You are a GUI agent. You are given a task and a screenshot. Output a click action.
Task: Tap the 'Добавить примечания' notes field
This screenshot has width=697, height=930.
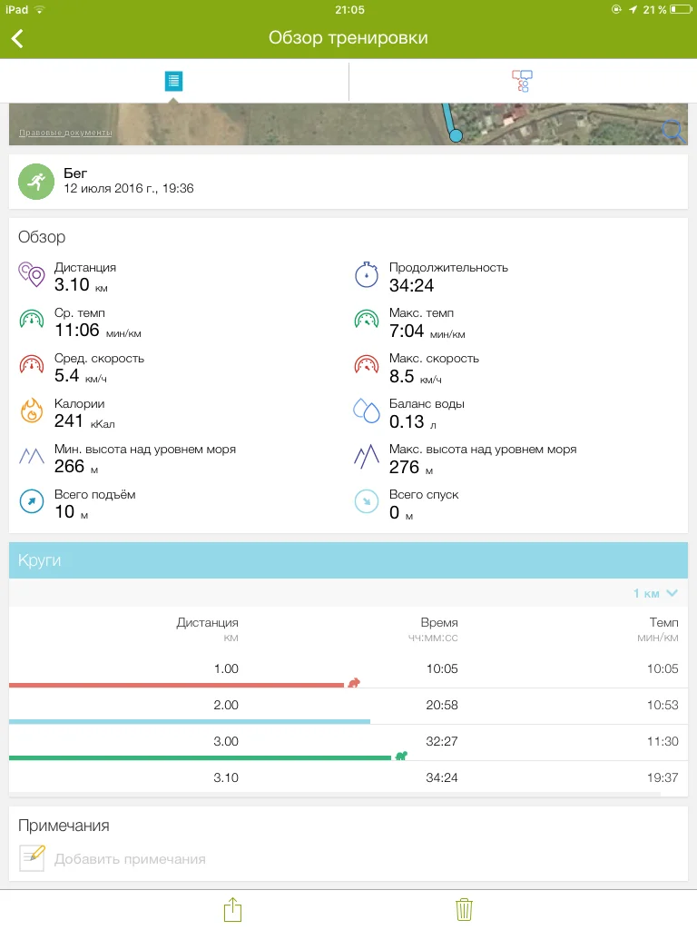(x=130, y=859)
